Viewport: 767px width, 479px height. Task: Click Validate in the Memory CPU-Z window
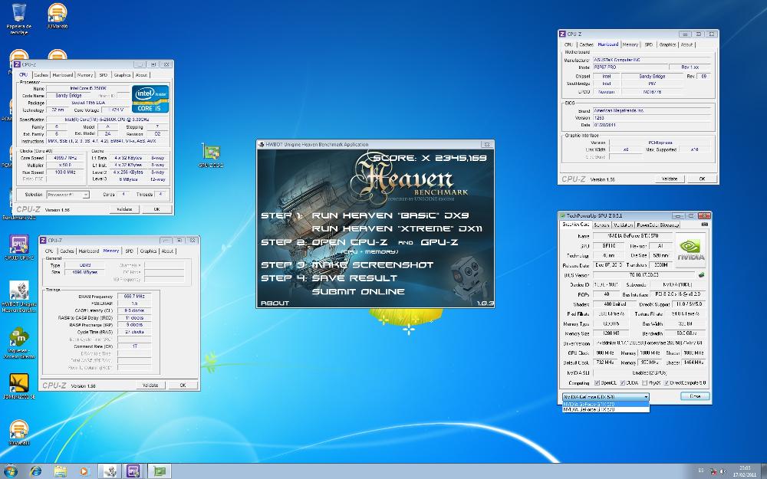tap(150, 385)
